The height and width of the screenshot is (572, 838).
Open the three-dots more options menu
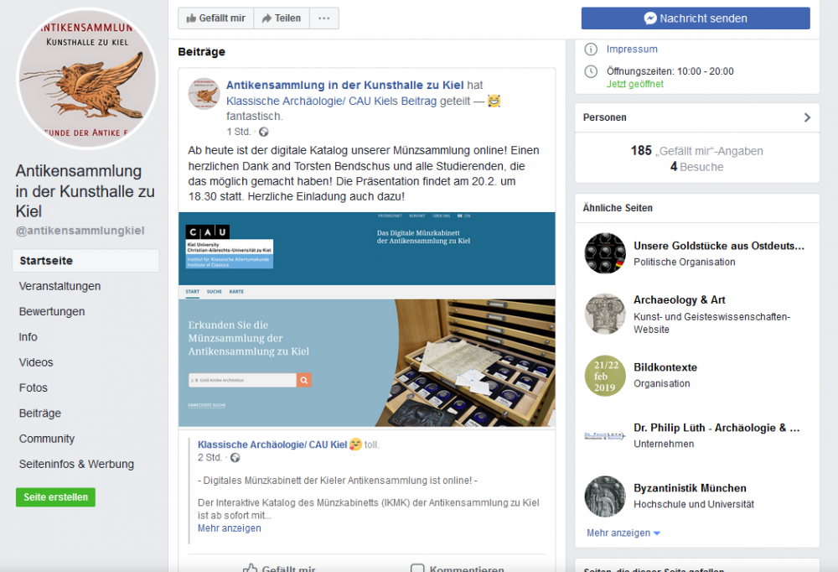point(323,18)
